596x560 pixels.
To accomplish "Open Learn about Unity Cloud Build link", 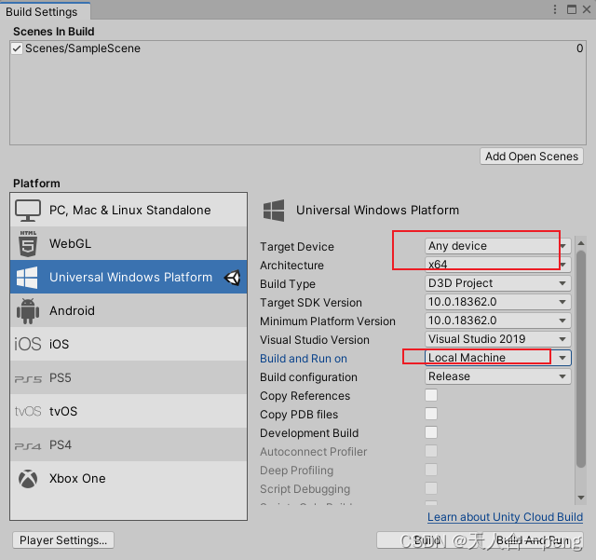I will 505,517.
